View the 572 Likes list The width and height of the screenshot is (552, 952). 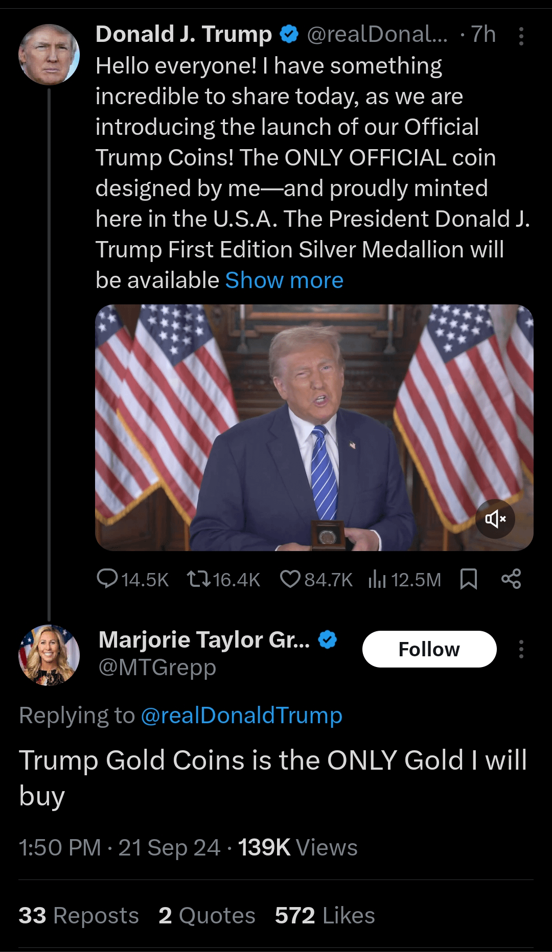coord(325,916)
